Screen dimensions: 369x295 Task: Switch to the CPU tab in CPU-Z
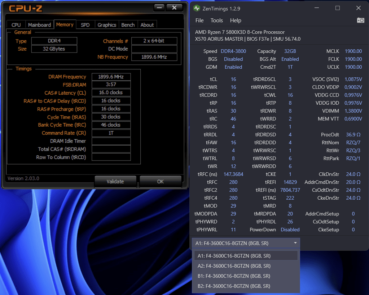tap(16, 25)
